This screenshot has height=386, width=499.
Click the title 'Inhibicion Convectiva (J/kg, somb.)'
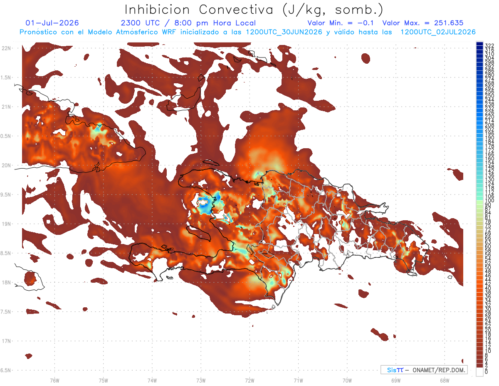point(254,10)
